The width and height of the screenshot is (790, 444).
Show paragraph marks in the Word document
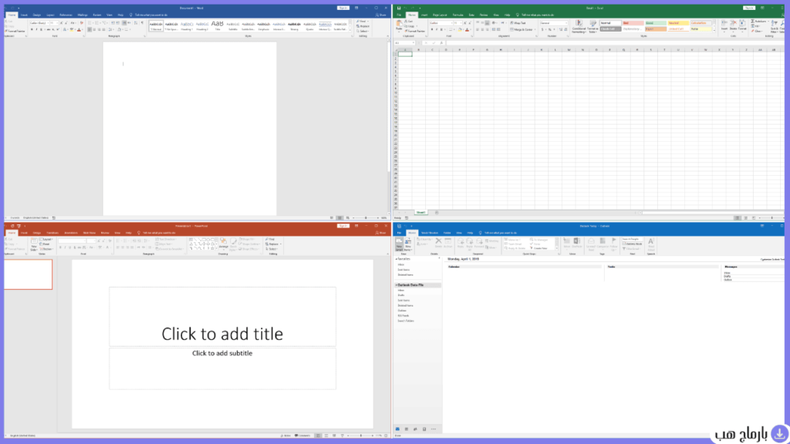pos(142,22)
